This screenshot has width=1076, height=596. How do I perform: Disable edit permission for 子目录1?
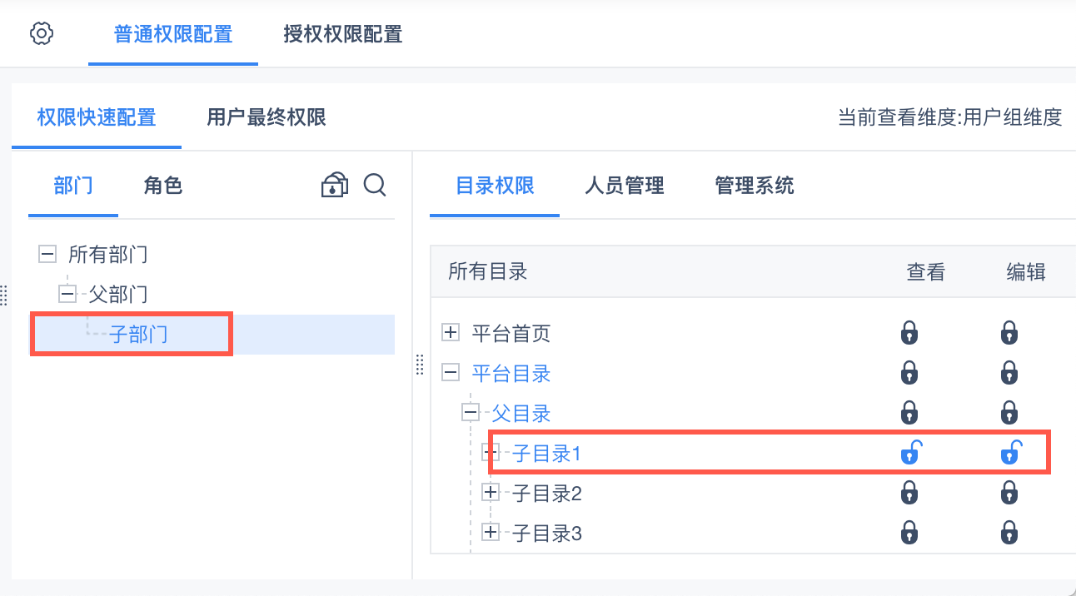point(1010,454)
